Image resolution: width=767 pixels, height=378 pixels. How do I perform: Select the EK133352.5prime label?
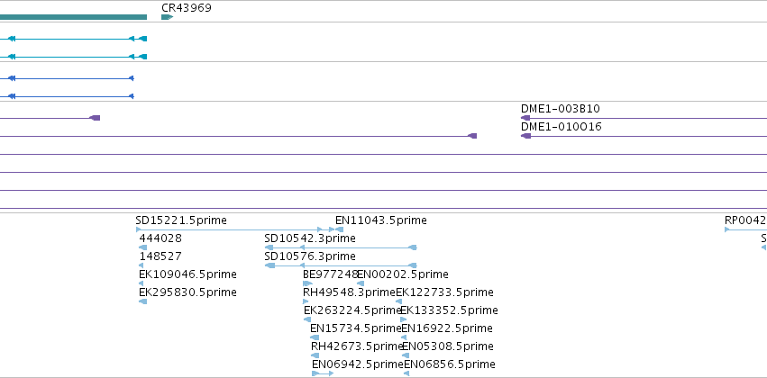click(449, 310)
